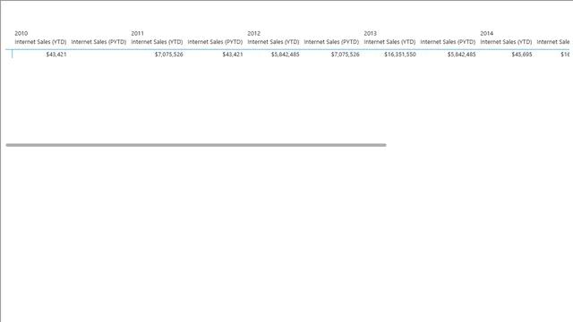Click Internet Sales (PYTD) header under 2013
This screenshot has height=322, width=573.
point(448,42)
